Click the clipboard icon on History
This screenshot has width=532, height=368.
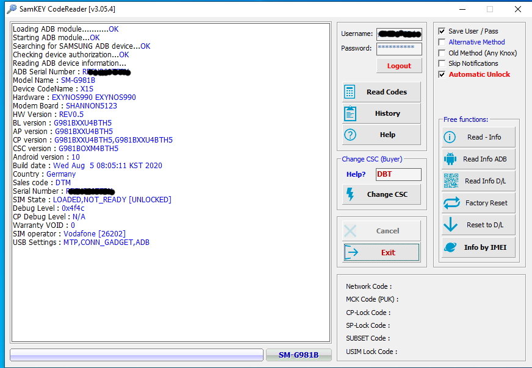350,113
